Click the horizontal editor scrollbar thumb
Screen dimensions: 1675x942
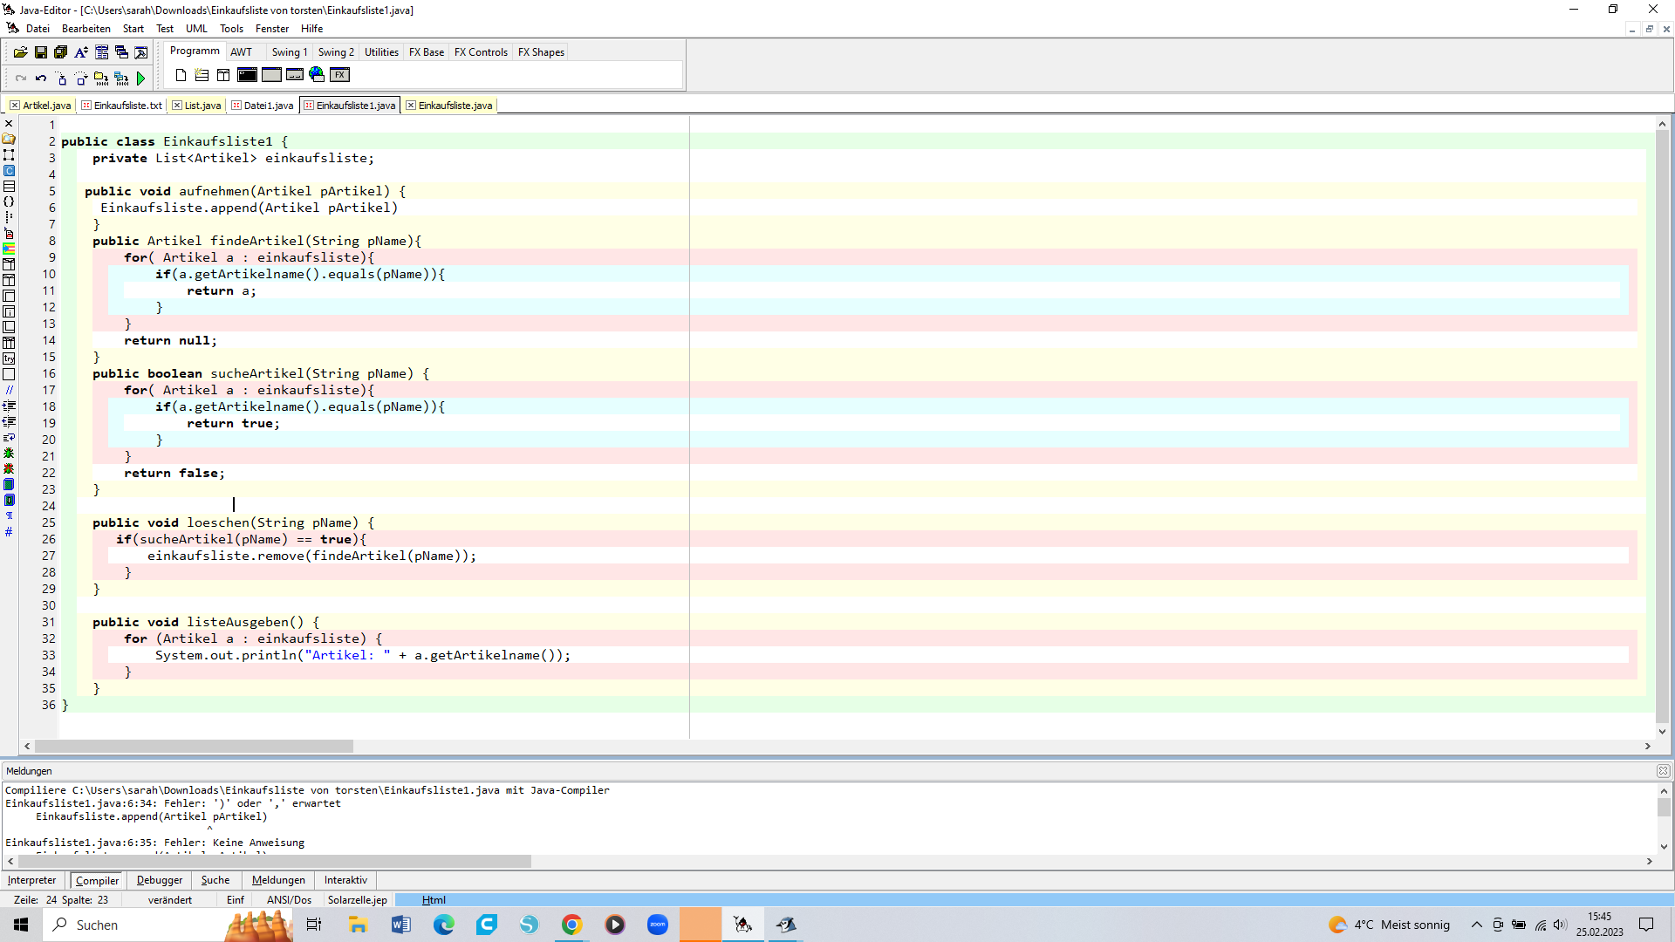point(194,747)
